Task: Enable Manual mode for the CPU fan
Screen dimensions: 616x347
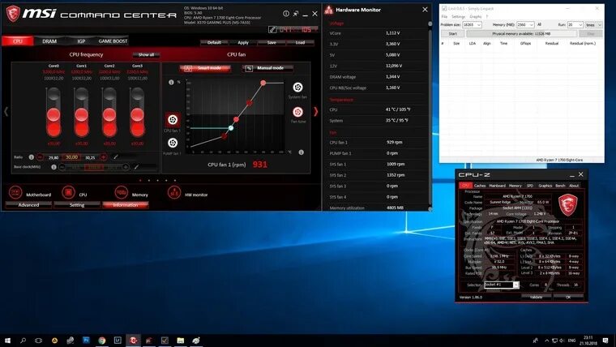Action: 267,68
